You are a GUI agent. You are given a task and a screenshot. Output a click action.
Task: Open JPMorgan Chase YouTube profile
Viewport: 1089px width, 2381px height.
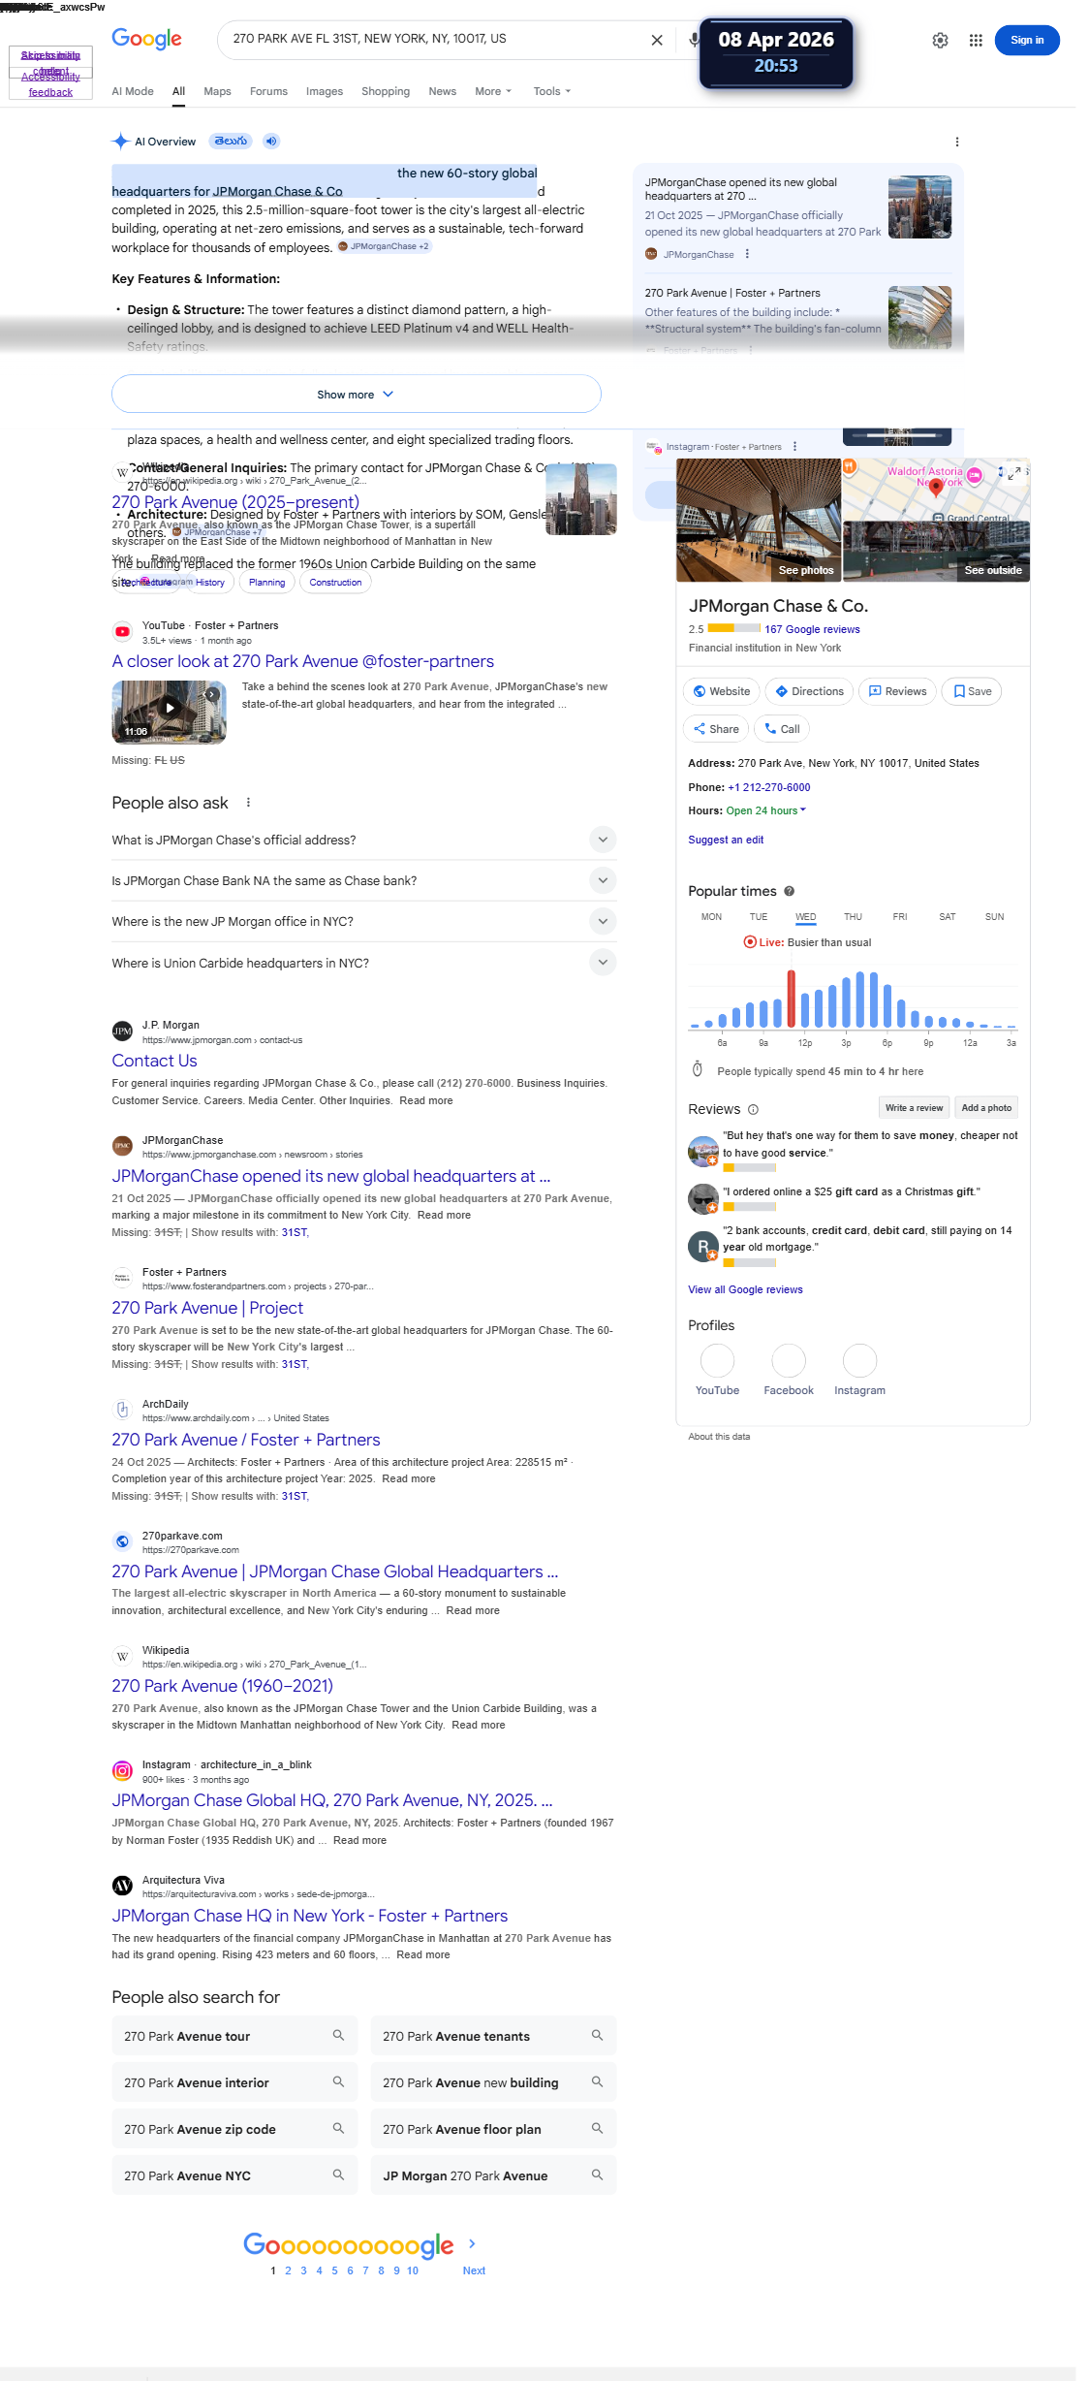click(x=717, y=1370)
